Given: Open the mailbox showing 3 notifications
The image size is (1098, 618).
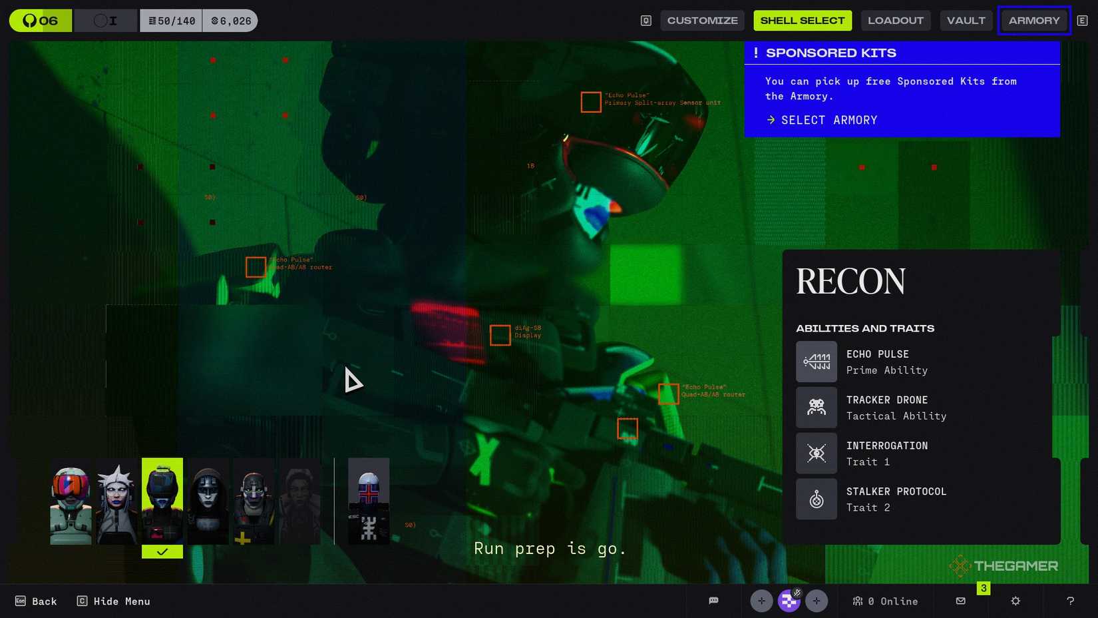Looking at the screenshot, I should pyautogui.click(x=960, y=601).
